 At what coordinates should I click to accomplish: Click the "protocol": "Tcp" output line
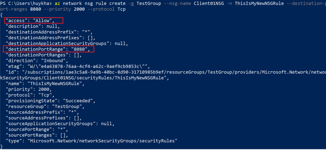point(30,95)
